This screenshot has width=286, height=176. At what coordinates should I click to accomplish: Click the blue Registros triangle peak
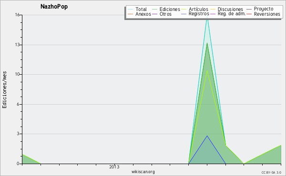(207, 136)
